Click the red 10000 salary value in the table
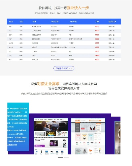132x166 pixels. click(x=97, y=56)
